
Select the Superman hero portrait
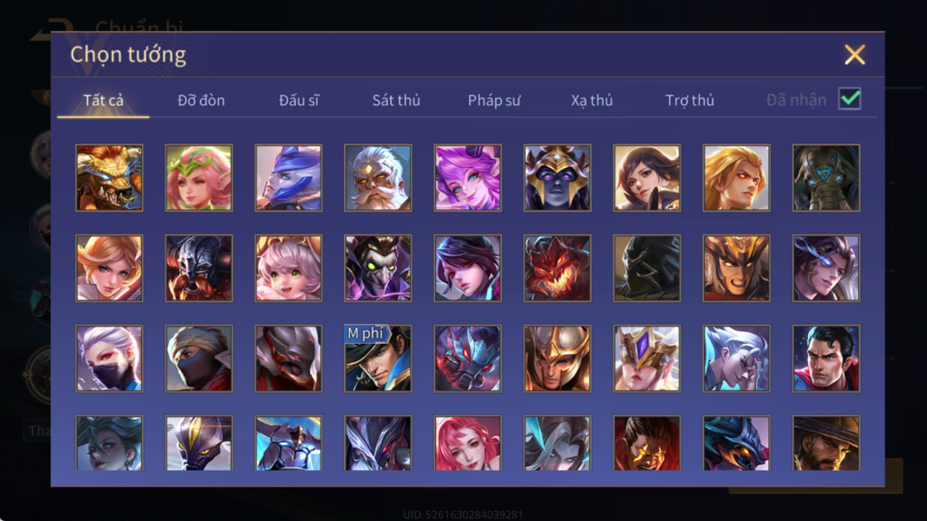point(826,358)
